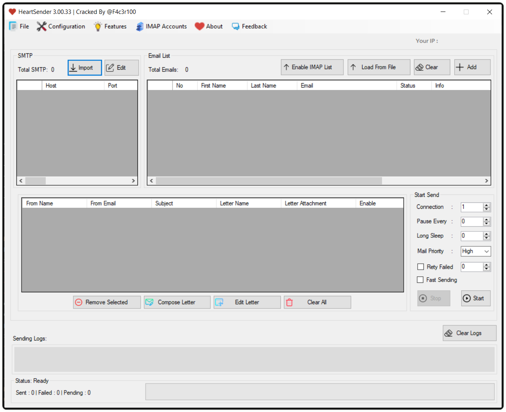Click the Remove Selected button
506x412 pixels.
click(x=107, y=302)
